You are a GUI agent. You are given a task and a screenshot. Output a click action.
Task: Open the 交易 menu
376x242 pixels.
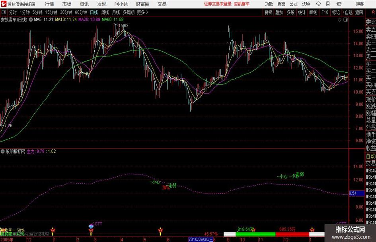click(162, 4)
